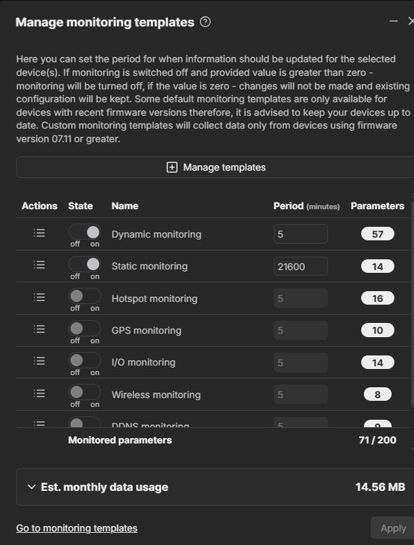The width and height of the screenshot is (414, 545).
Task: Click the Dynamic monitoring period field
Action: pyautogui.click(x=300, y=234)
